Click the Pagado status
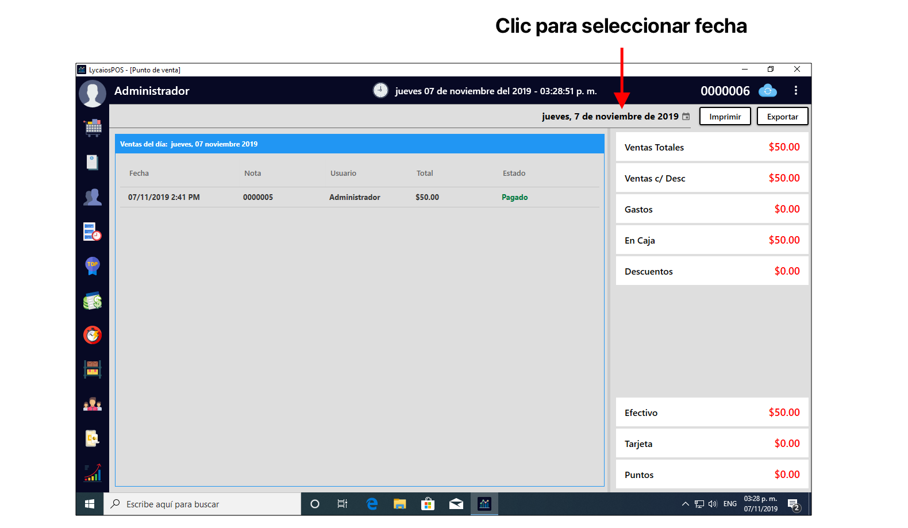This screenshot has width=908, height=528. click(x=515, y=197)
